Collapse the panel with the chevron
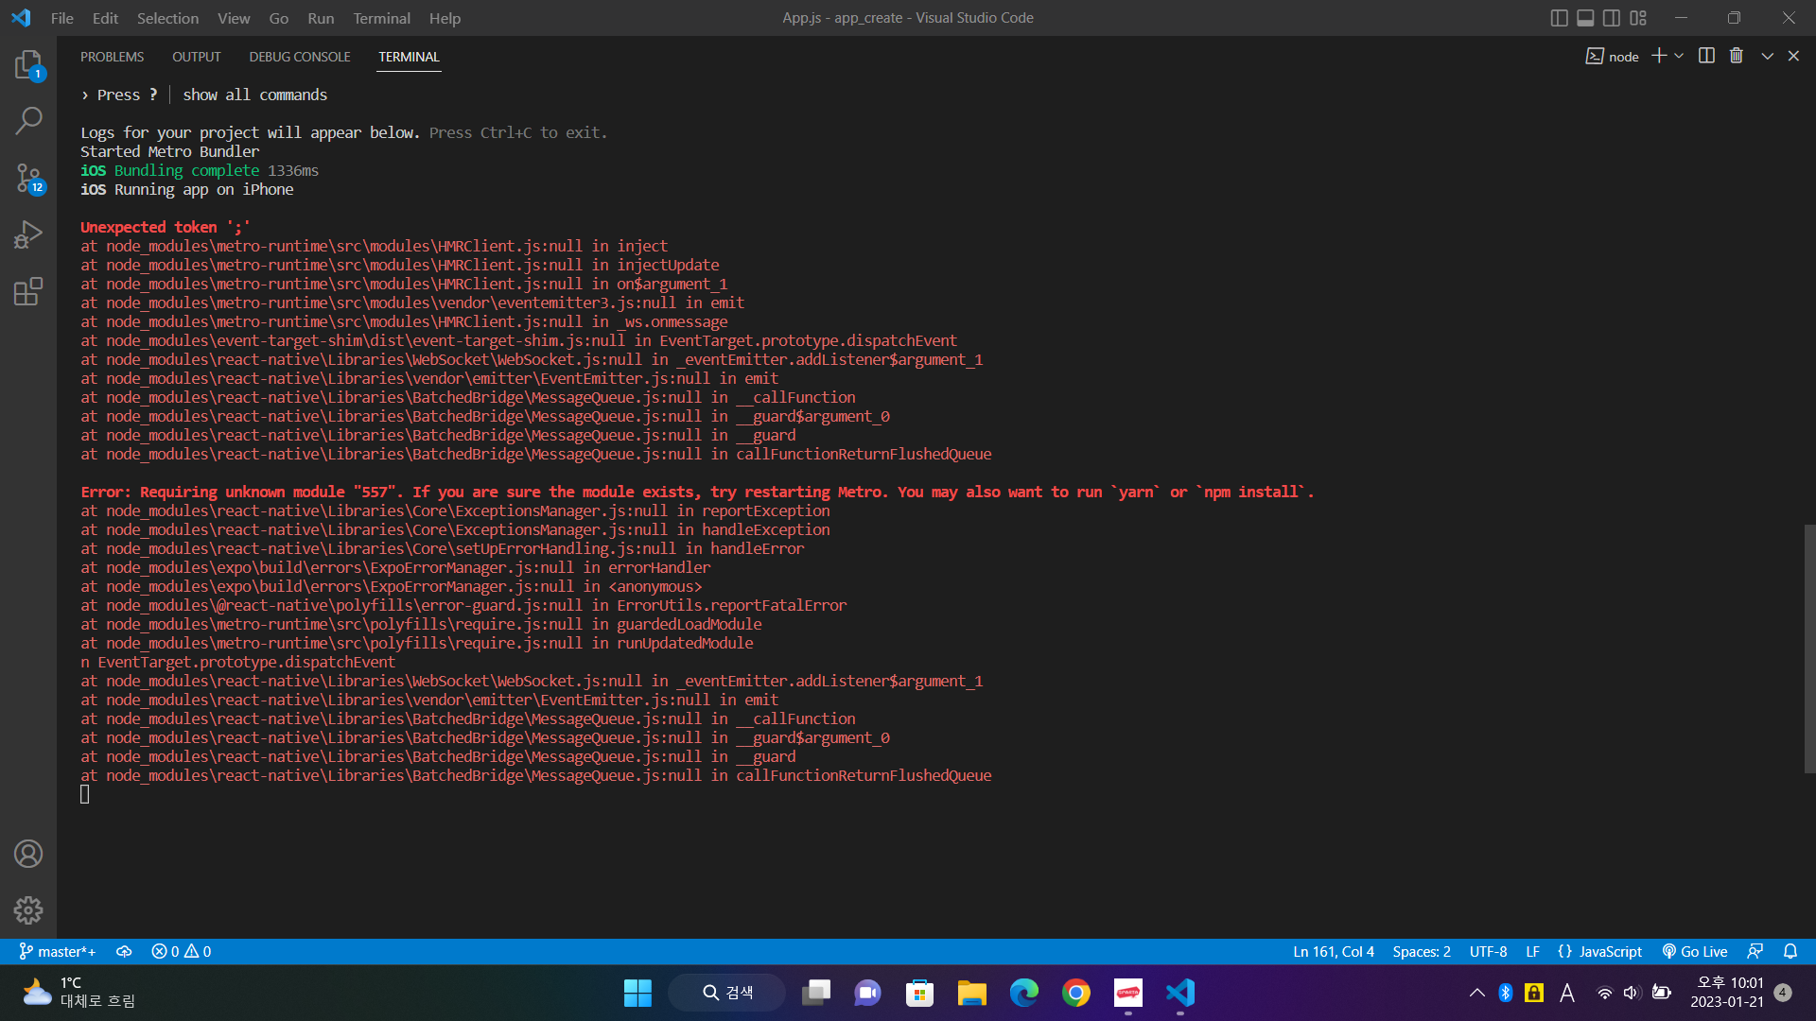Image resolution: width=1816 pixels, height=1021 pixels. 1767,56
